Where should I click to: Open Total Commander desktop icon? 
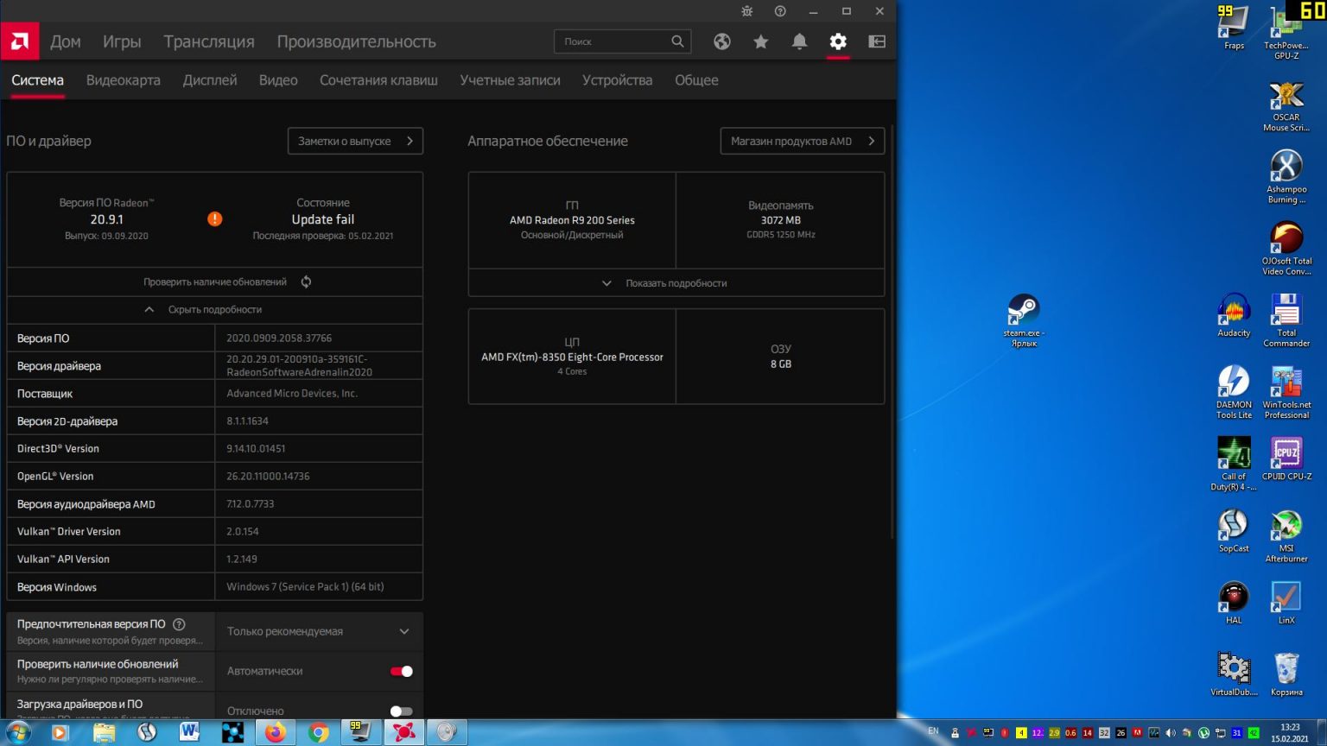pyautogui.click(x=1286, y=319)
